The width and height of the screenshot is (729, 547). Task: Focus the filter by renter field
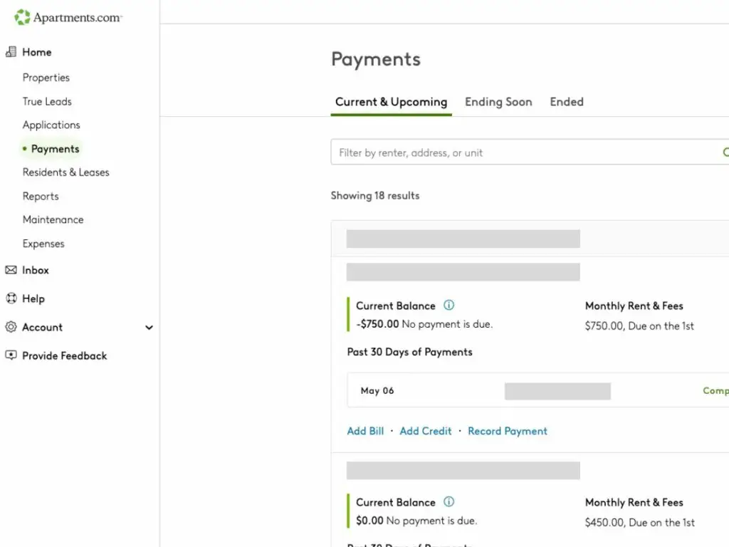tap(530, 152)
